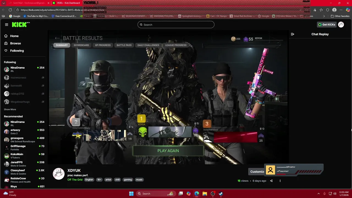
Task: Open Copilot from the taskbar
Action: pos(188,194)
